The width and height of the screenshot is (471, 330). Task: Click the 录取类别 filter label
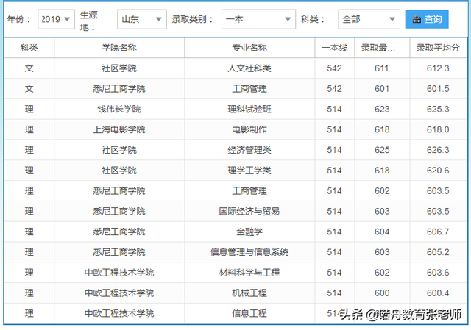point(193,19)
